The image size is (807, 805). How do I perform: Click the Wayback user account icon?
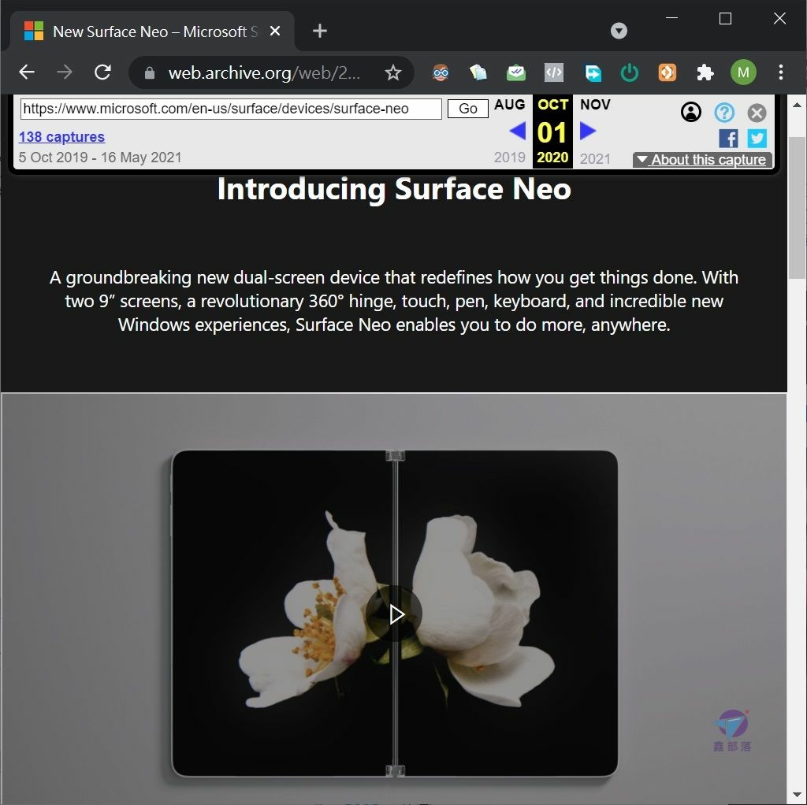click(690, 112)
